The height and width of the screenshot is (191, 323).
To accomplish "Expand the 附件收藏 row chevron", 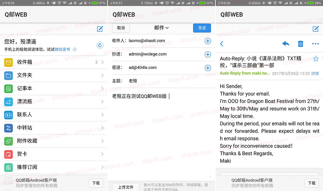I will (x=103, y=141).
